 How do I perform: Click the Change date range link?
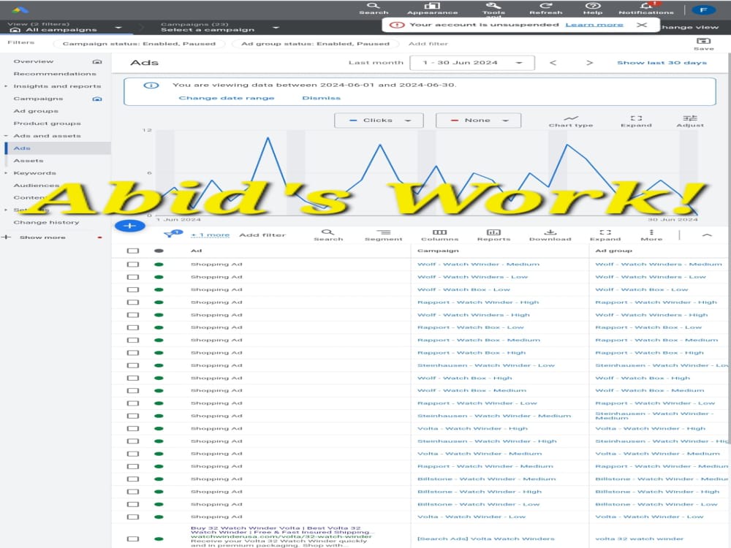point(227,98)
